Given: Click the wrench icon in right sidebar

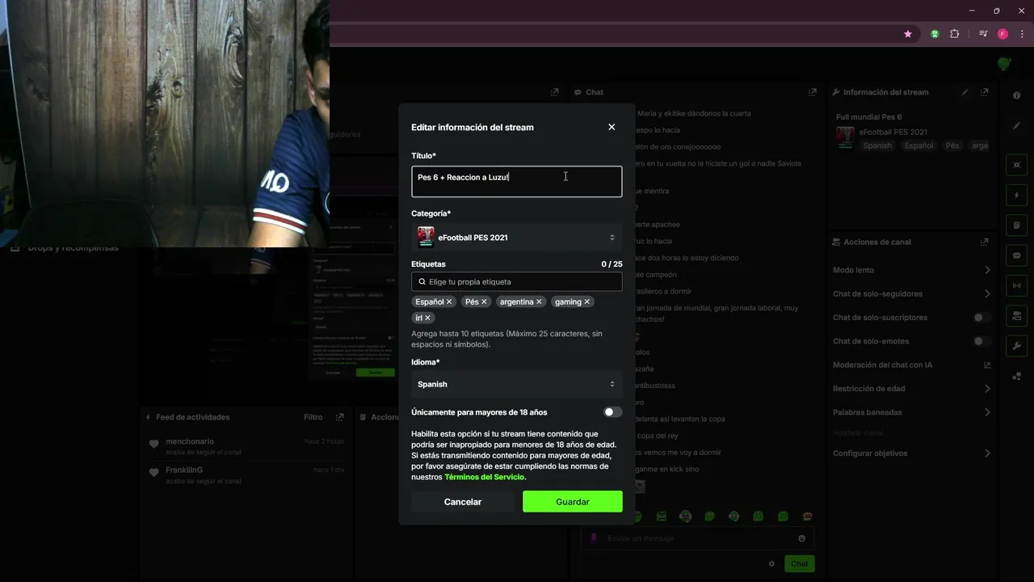Looking at the screenshot, I should click(1016, 345).
